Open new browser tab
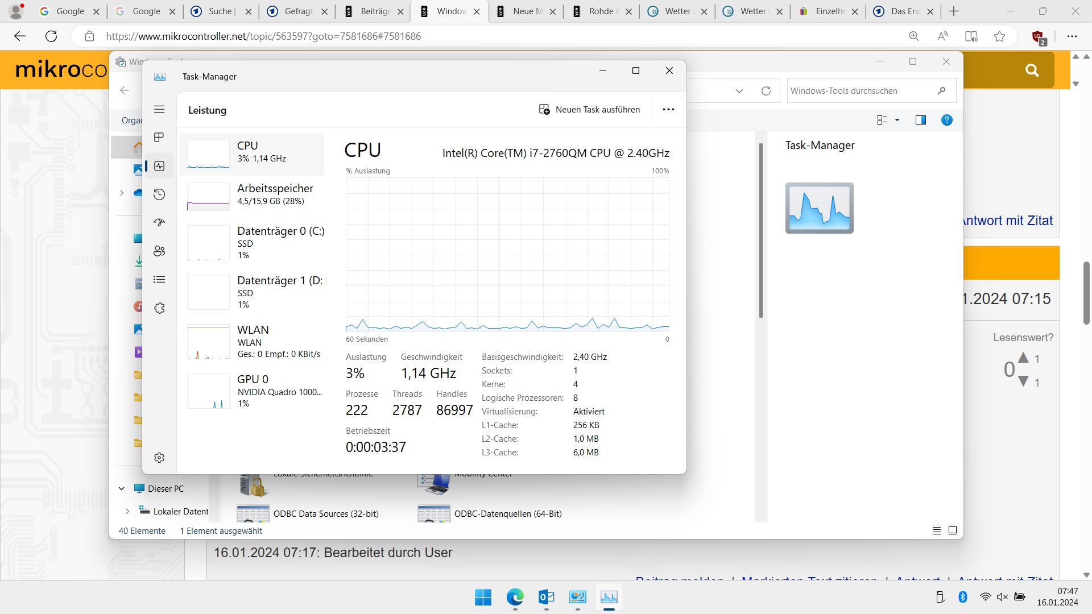The width and height of the screenshot is (1092, 614). pos(954,11)
